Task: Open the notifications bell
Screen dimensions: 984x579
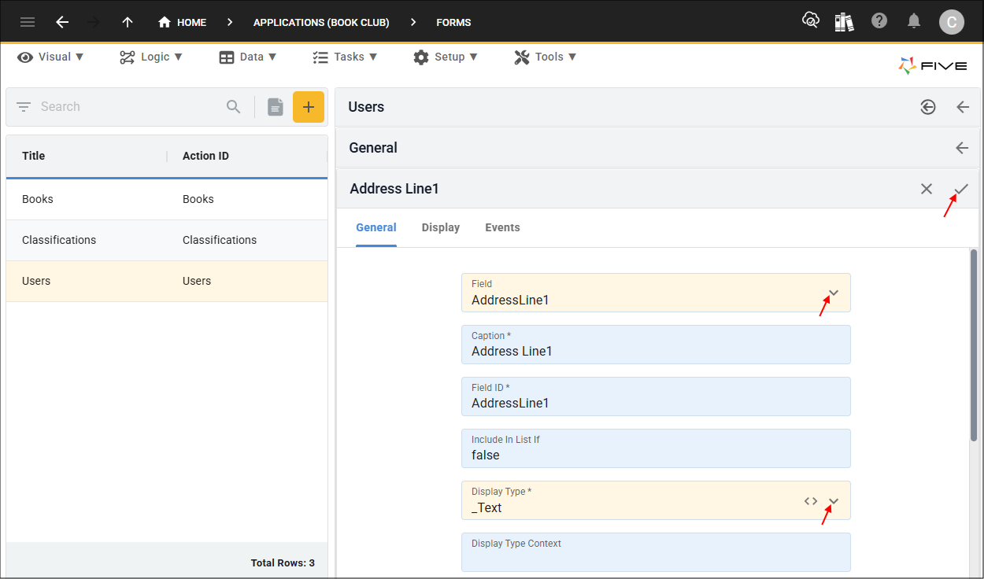Action: click(914, 21)
